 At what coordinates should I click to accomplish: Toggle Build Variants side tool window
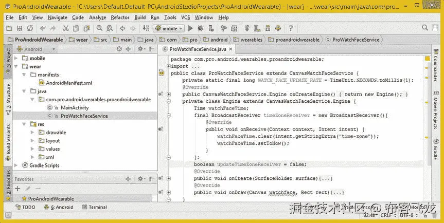pos(9,143)
